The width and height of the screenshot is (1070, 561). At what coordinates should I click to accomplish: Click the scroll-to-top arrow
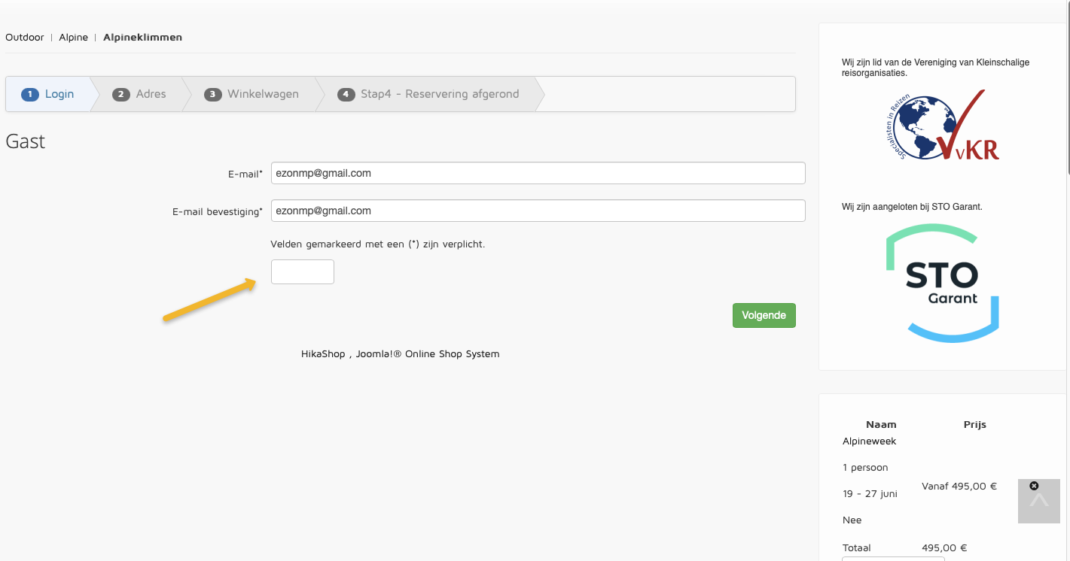1039,502
